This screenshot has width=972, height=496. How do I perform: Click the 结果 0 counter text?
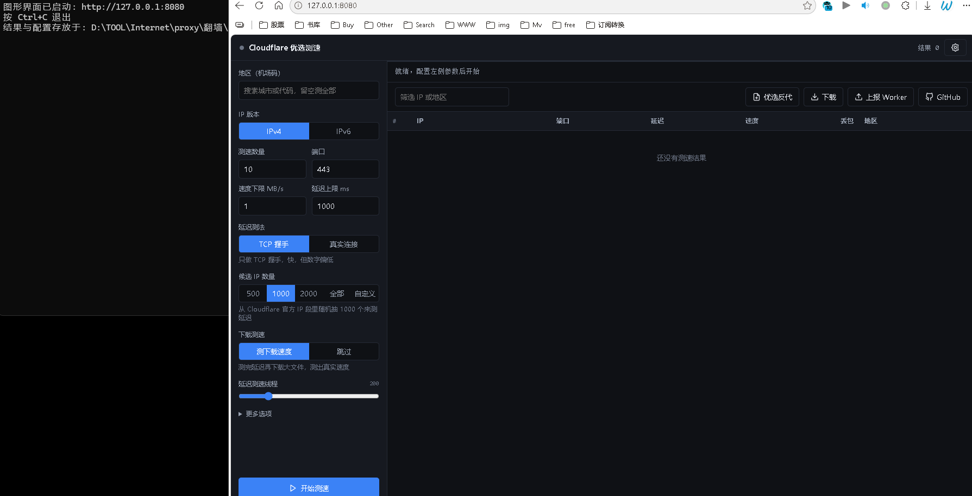(x=929, y=48)
